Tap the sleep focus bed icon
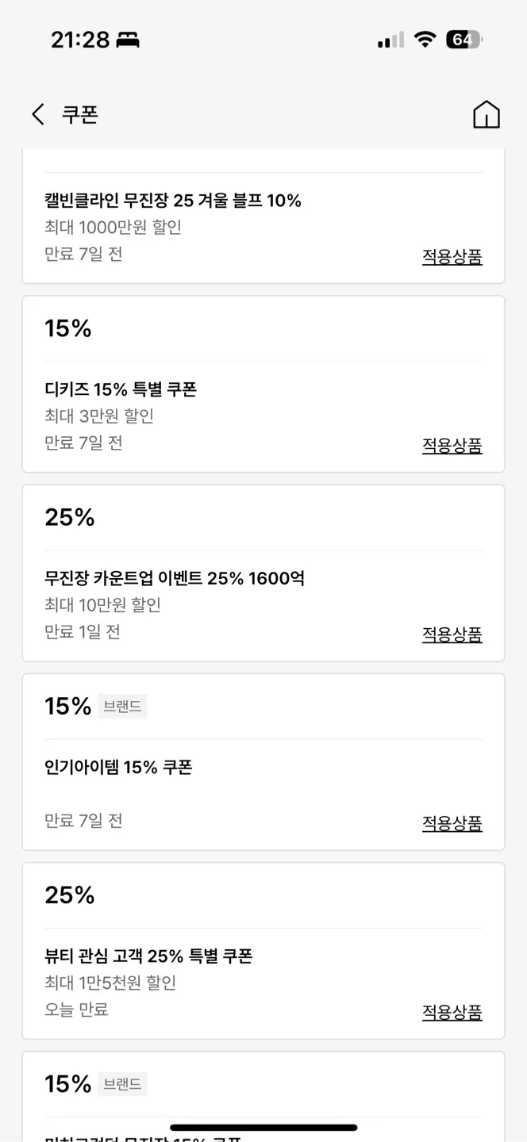The image size is (527, 1142). click(128, 40)
